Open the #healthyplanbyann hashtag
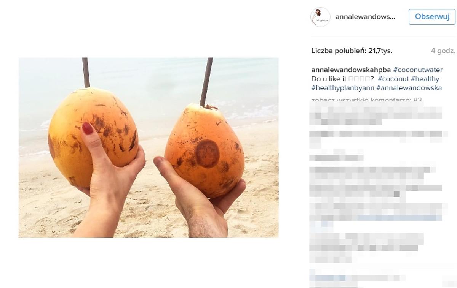Image resolution: width=457 pixels, height=288 pixels. pyautogui.click(x=343, y=88)
